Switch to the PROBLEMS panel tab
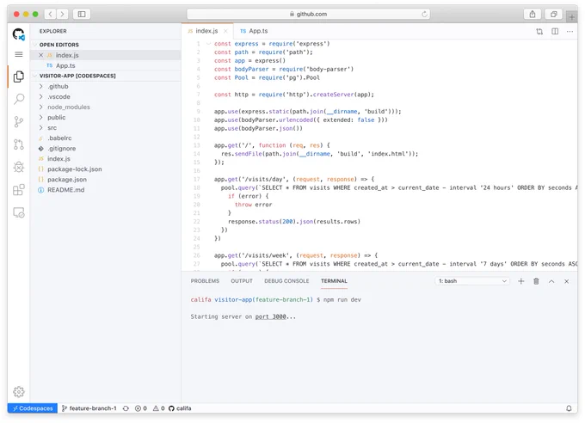The width and height of the screenshot is (585, 423). (205, 281)
